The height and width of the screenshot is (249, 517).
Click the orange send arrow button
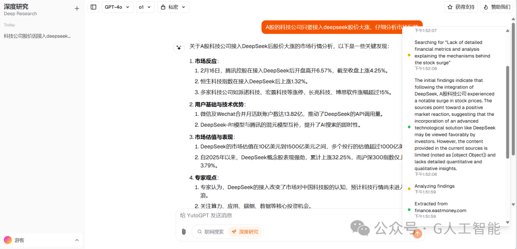click(417, 234)
